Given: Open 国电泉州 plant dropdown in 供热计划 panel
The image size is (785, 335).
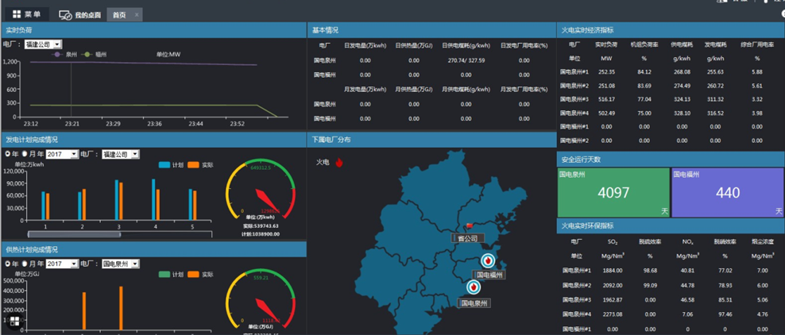Looking at the screenshot, I should click(120, 264).
